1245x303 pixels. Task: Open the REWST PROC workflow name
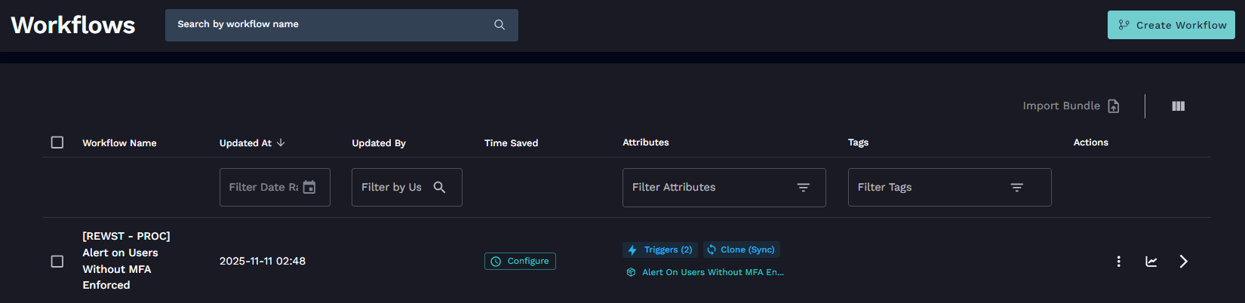pyautogui.click(x=126, y=261)
